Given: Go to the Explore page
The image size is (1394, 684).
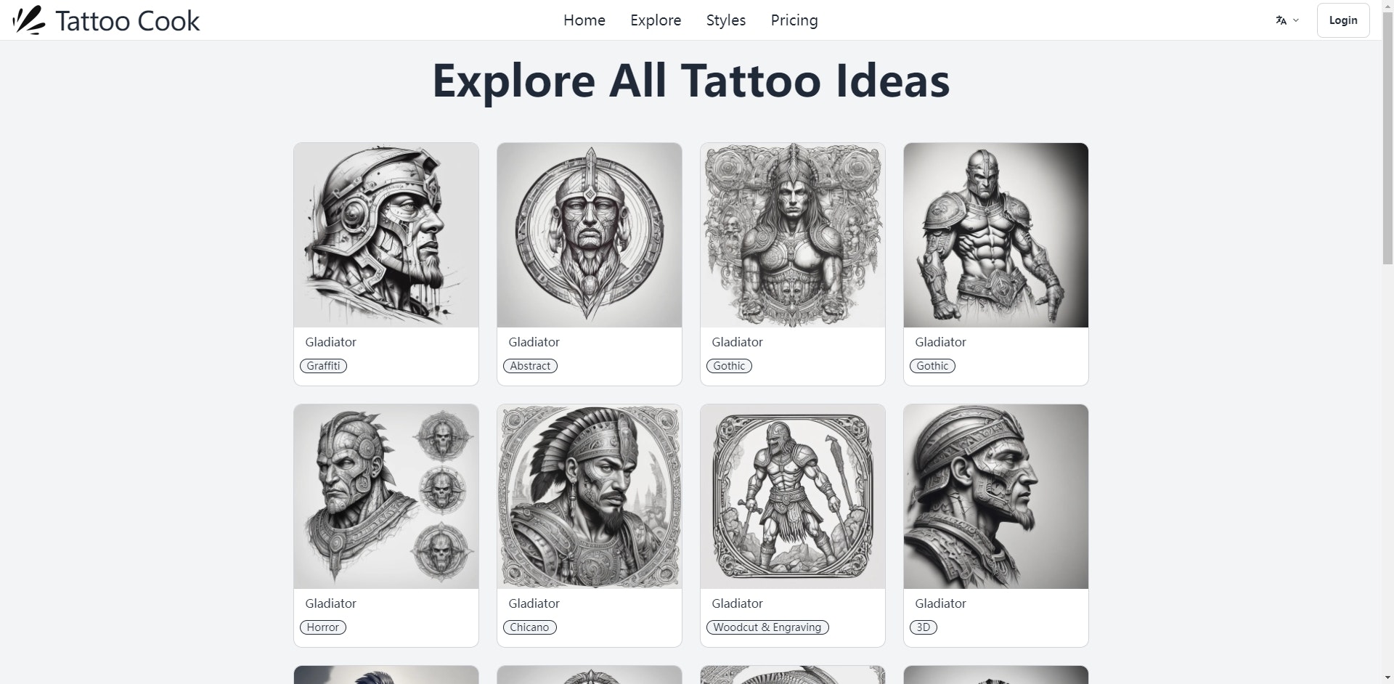Looking at the screenshot, I should pos(656,20).
